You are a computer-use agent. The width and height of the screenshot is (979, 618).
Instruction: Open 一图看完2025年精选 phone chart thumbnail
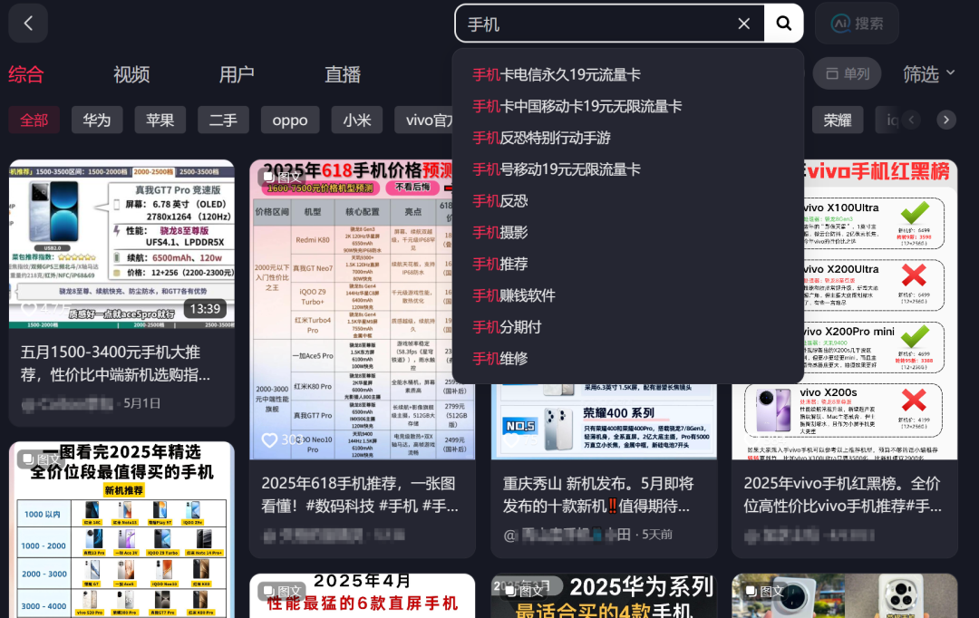click(121, 530)
